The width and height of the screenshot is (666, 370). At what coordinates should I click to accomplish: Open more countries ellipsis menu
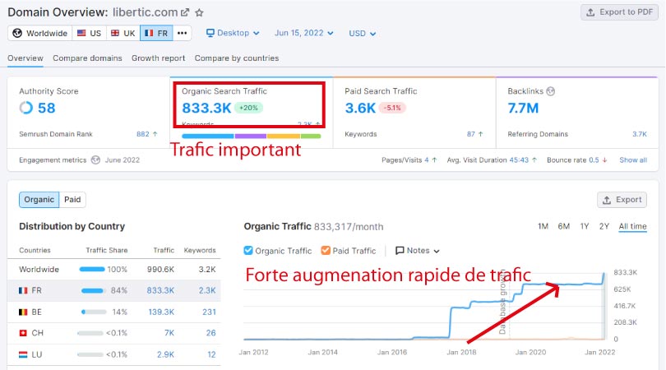[x=183, y=33]
